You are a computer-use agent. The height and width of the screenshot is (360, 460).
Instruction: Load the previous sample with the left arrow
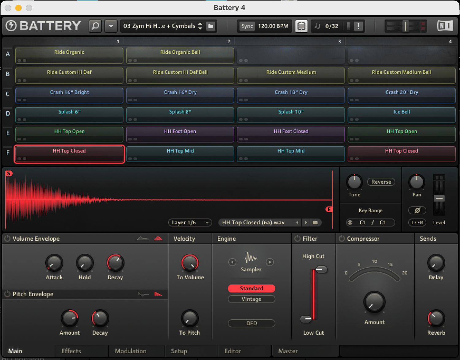pos(297,223)
